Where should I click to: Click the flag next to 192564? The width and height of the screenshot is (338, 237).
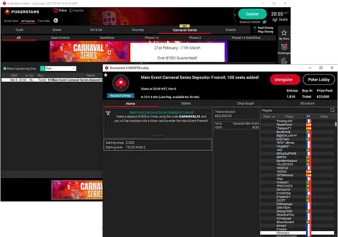[309, 172]
